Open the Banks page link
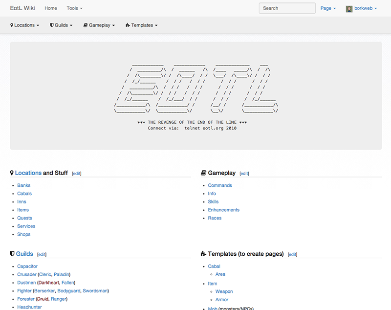Image resolution: width=391 pixels, height=310 pixels. click(23, 185)
